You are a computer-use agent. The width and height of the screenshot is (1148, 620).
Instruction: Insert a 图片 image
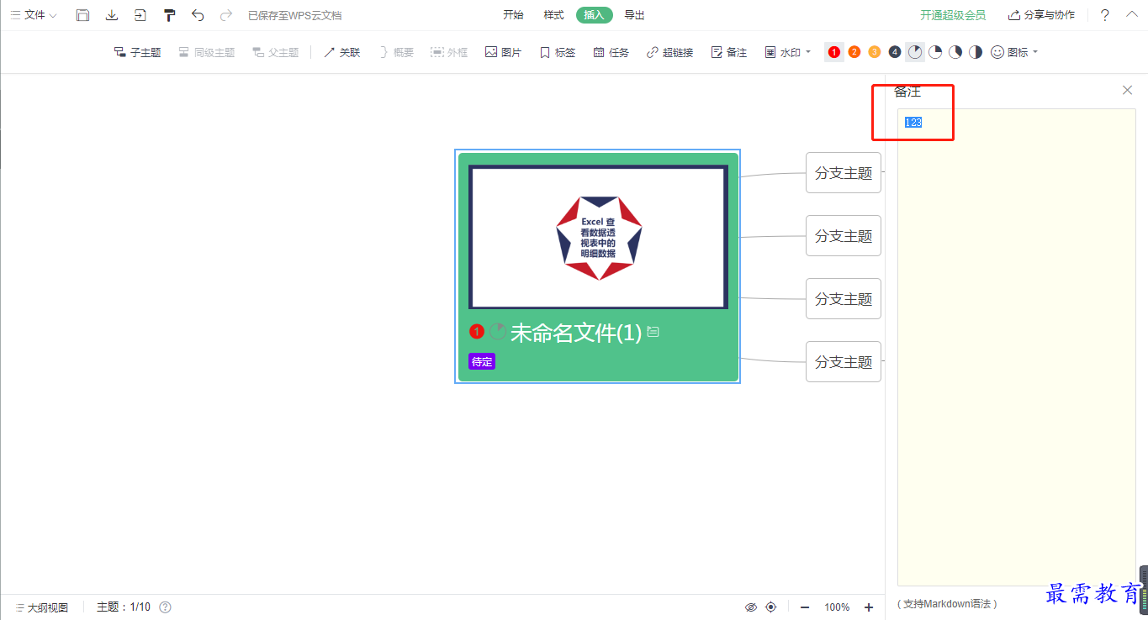coord(503,52)
